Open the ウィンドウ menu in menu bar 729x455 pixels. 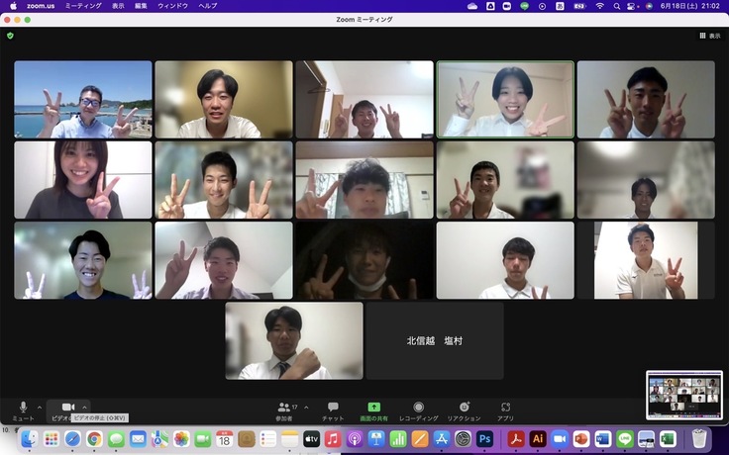click(x=172, y=6)
